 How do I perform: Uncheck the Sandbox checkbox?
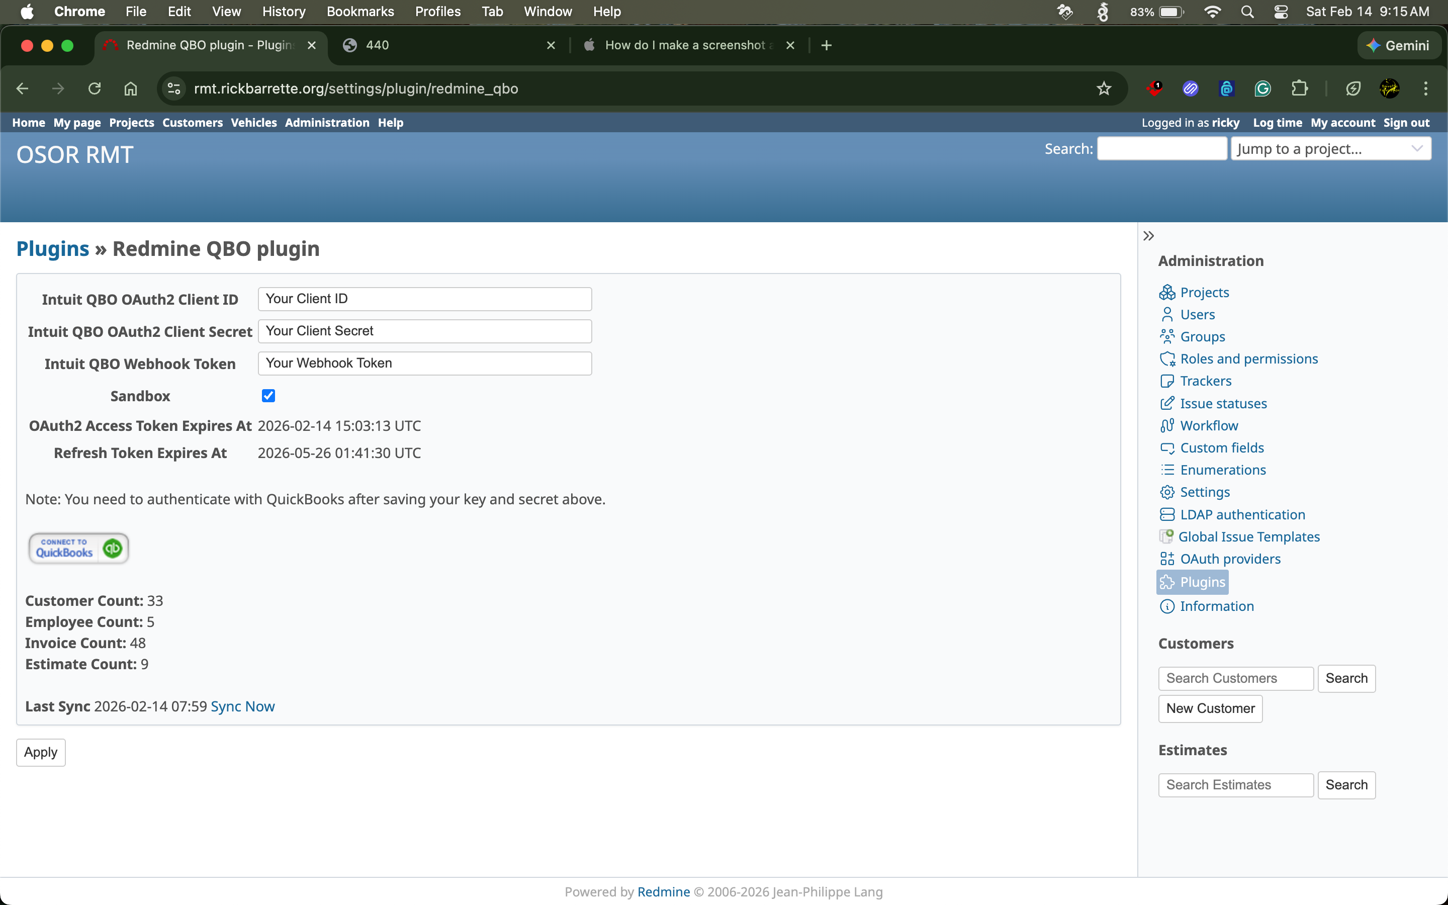(268, 396)
